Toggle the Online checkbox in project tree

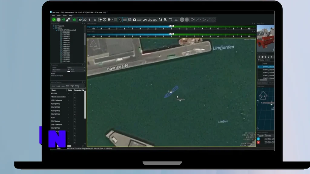coord(56,28)
